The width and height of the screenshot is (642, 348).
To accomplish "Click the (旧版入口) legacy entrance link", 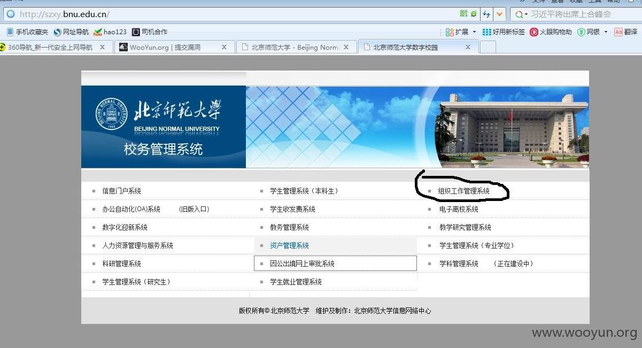I will click(x=194, y=209).
